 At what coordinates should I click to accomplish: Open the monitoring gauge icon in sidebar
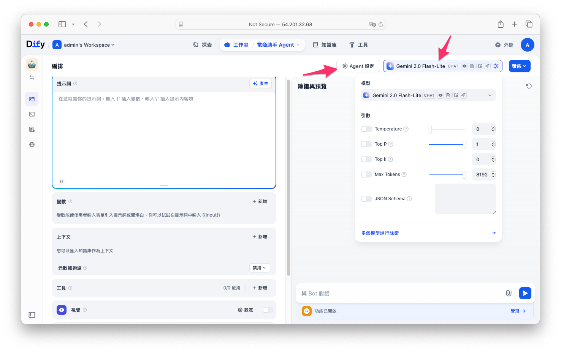tap(32, 145)
